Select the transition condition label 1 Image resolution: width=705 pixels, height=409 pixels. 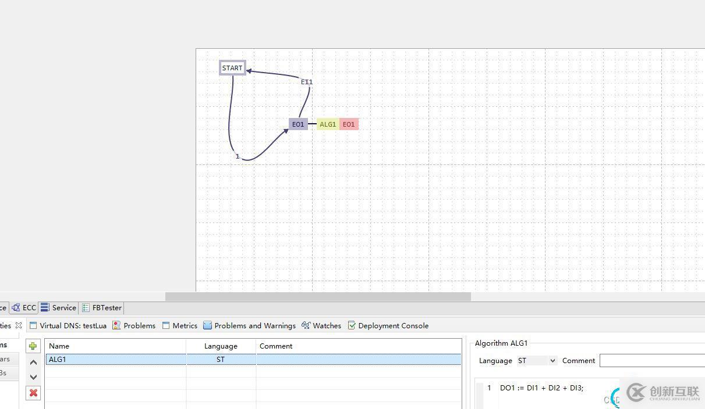coord(238,156)
